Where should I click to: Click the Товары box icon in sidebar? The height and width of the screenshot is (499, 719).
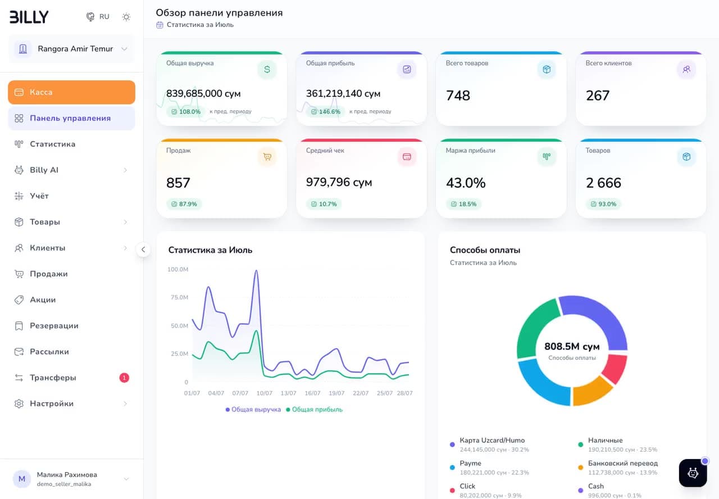[19, 222]
